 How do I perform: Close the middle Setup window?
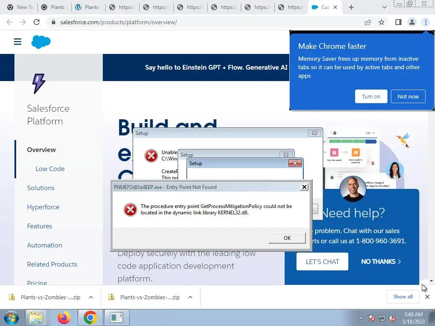click(286, 155)
